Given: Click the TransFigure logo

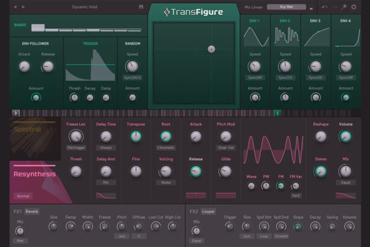Looking at the screenshot, I should [194, 12].
